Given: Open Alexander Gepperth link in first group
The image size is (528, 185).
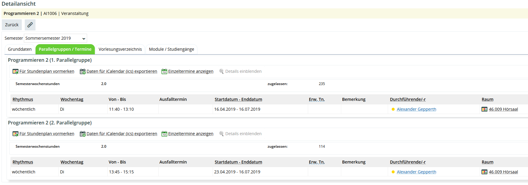Looking at the screenshot, I should (416, 109).
